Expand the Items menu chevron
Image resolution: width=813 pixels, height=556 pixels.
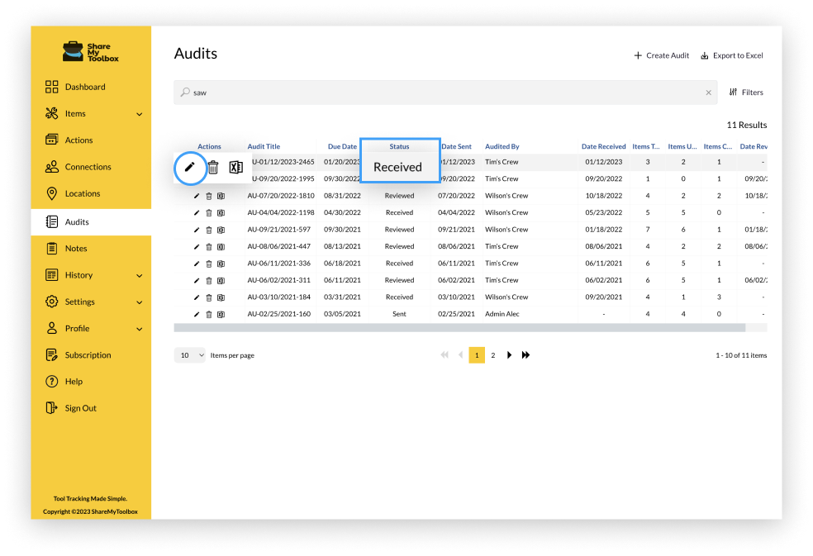click(140, 113)
